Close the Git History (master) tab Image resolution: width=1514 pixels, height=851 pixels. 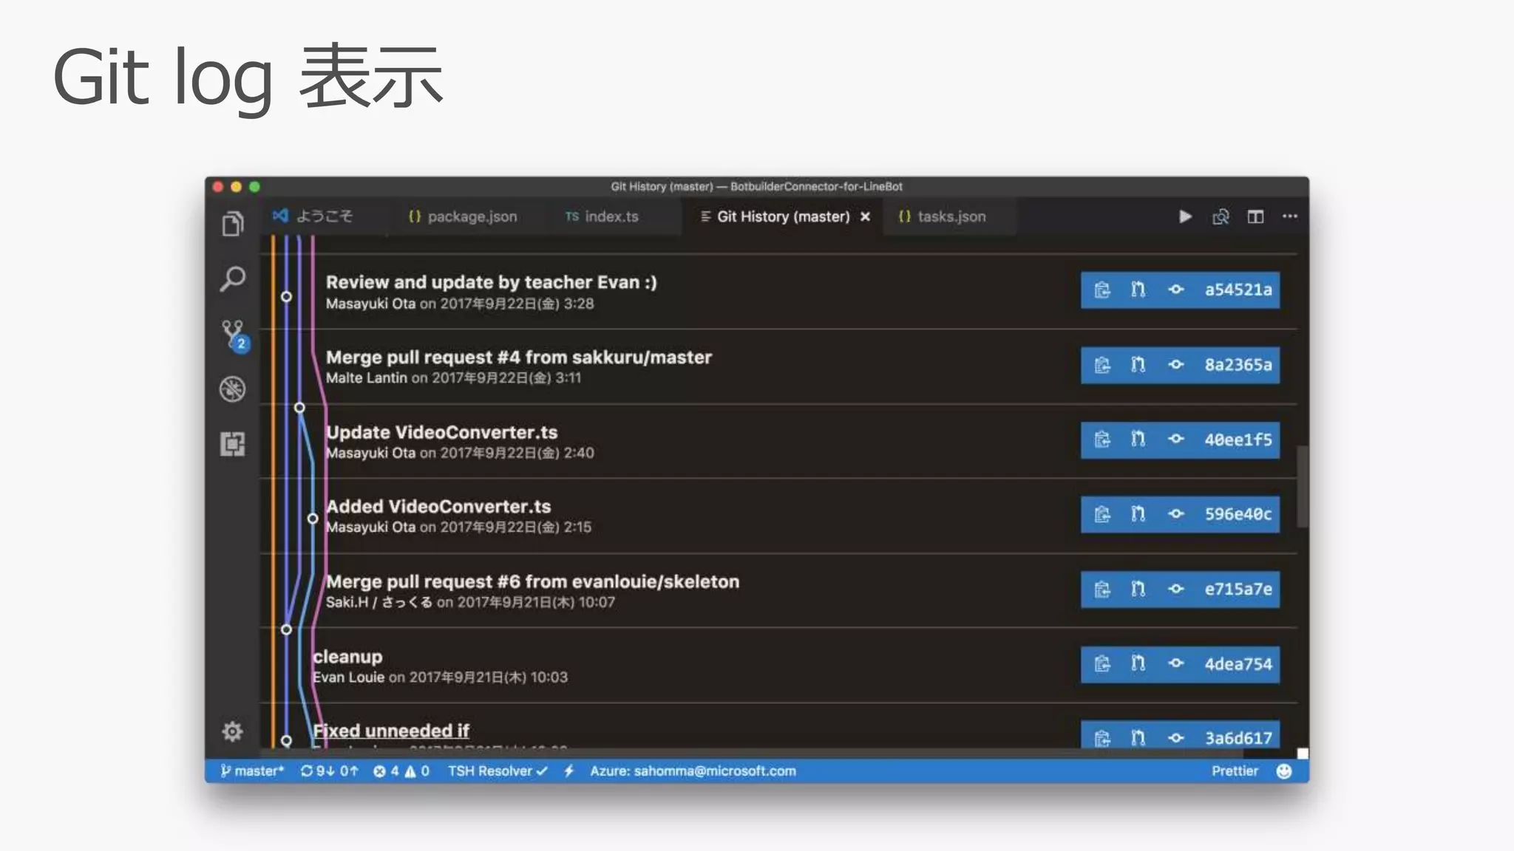865,216
